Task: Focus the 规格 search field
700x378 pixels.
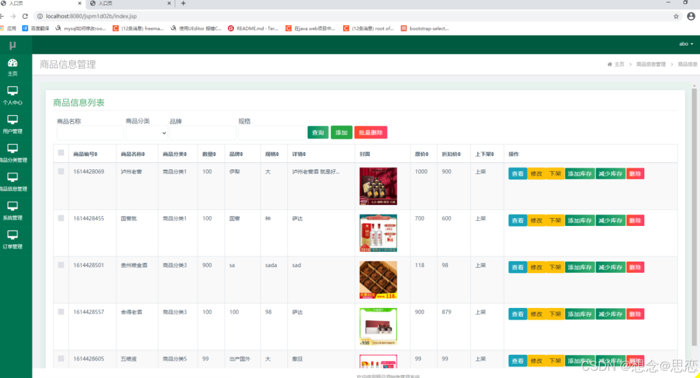Action: click(x=272, y=133)
